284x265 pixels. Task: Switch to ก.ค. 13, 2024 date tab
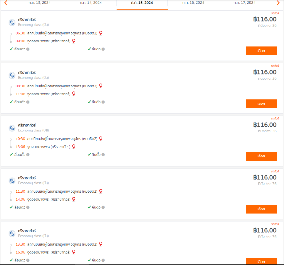[x=39, y=3]
